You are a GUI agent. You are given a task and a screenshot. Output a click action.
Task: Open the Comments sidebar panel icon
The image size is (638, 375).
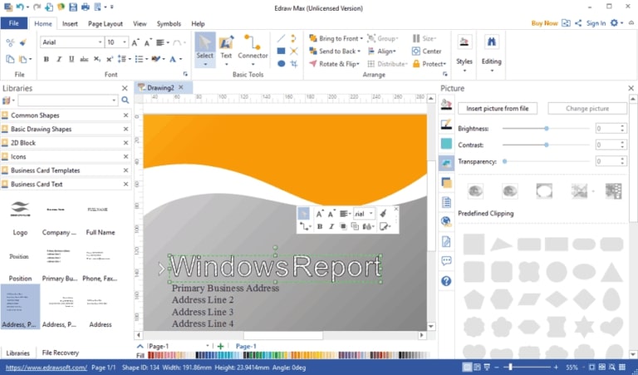coord(446,261)
